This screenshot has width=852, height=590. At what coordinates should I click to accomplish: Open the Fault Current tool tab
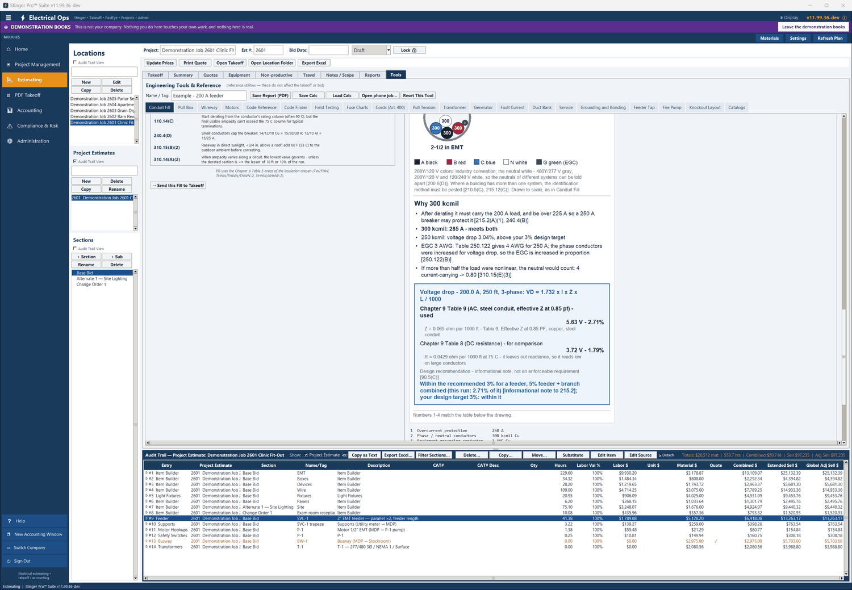pos(512,107)
